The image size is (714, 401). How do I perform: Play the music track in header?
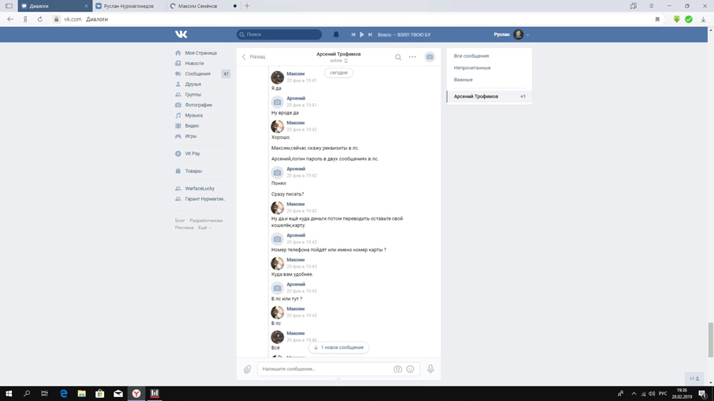[361, 35]
